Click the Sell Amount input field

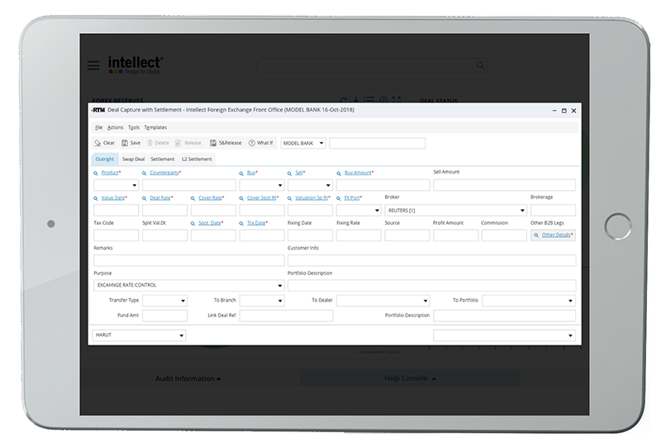pyautogui.click(x=504, y=185)
